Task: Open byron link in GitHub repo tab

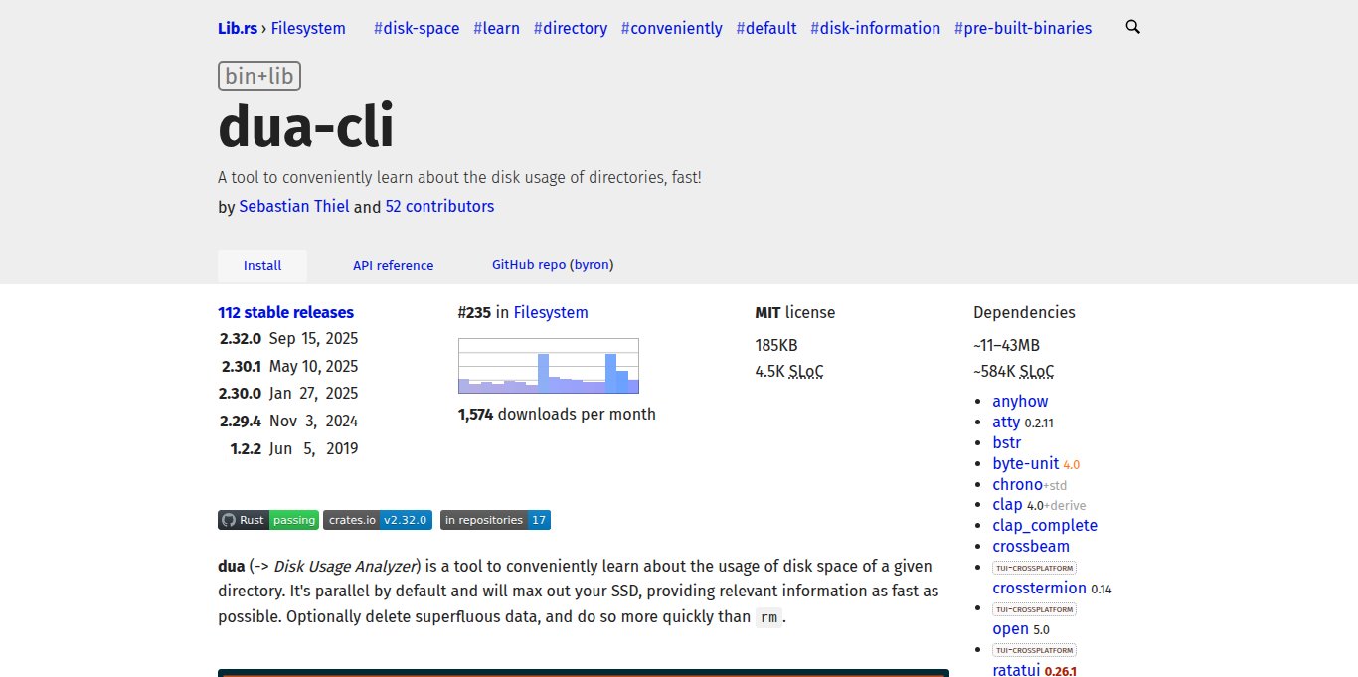Action: click(x=592, y=265)
